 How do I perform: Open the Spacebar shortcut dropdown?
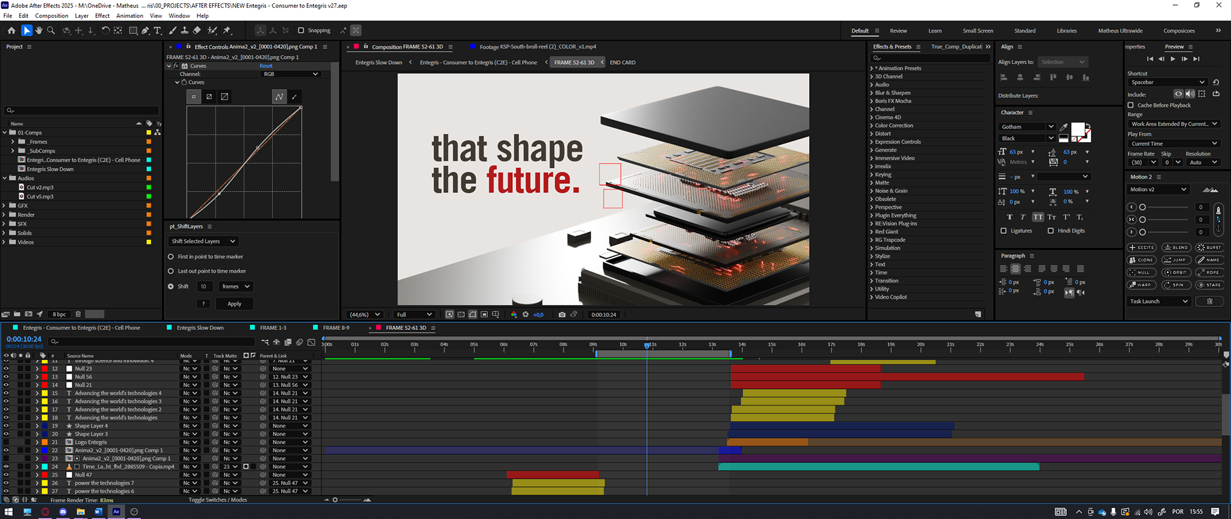tap(1168, 82)
